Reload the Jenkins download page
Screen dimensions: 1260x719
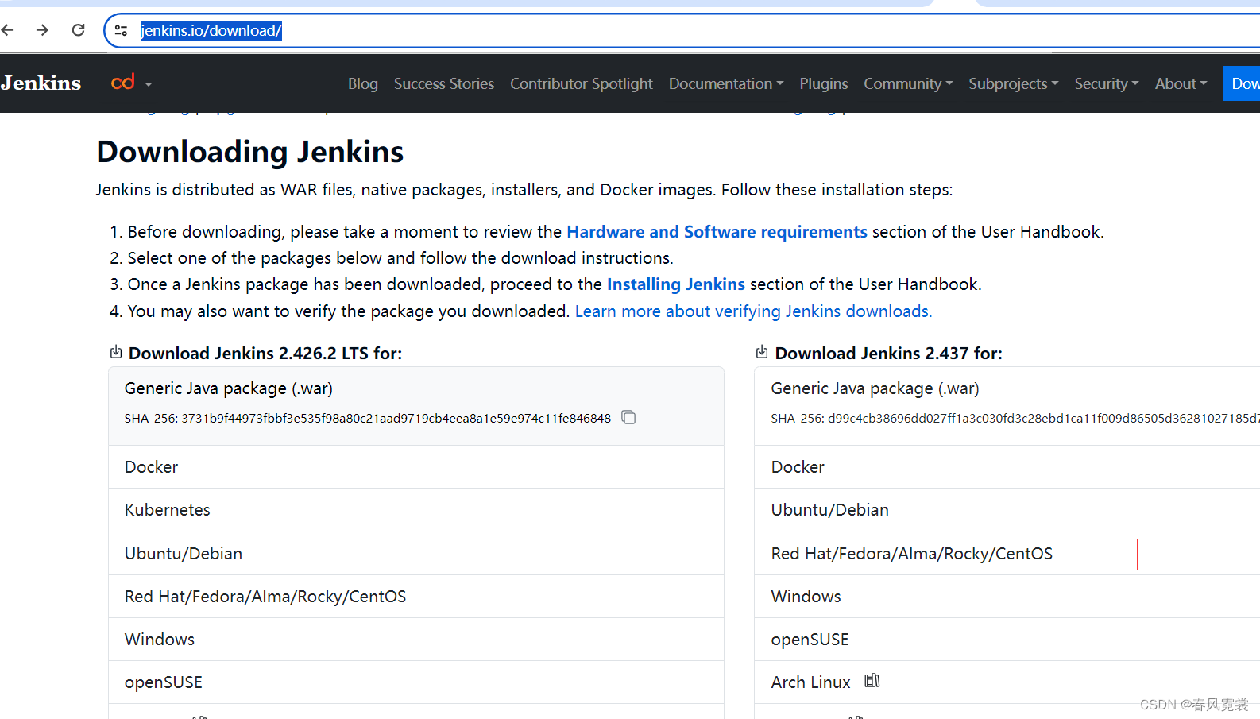pos(78,30)
